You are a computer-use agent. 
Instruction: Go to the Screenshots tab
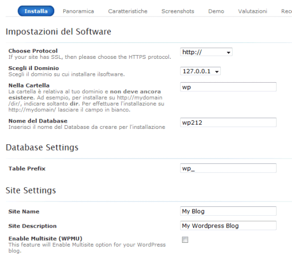(178, 11)
